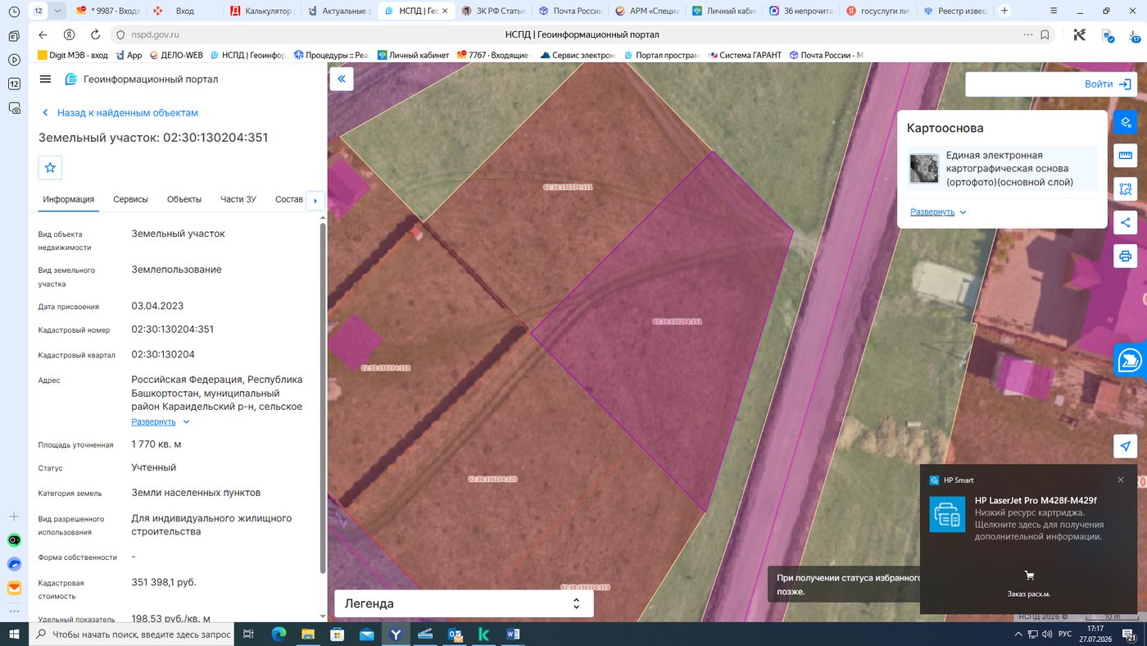Add the land parcel to favorites with the star
Viewport: 1147px width, 646px height.
[50, 167]
